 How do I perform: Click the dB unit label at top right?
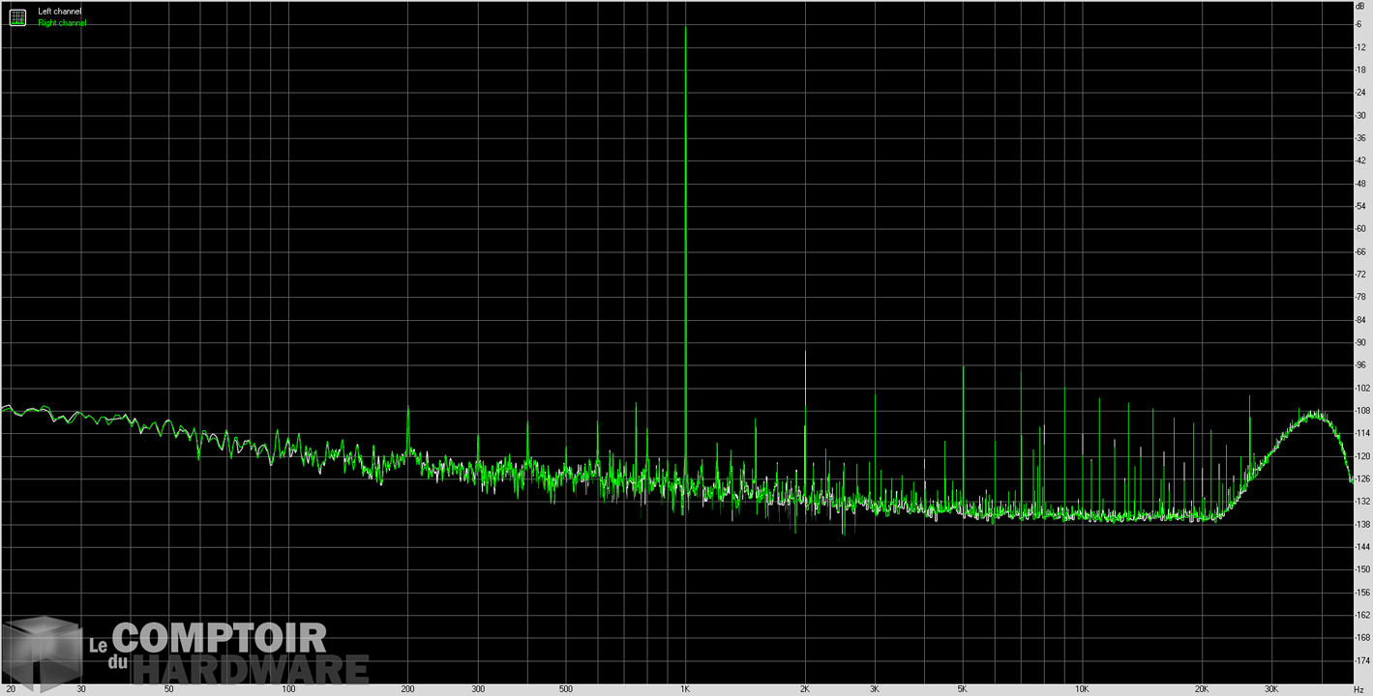(x=1360, y=6)
